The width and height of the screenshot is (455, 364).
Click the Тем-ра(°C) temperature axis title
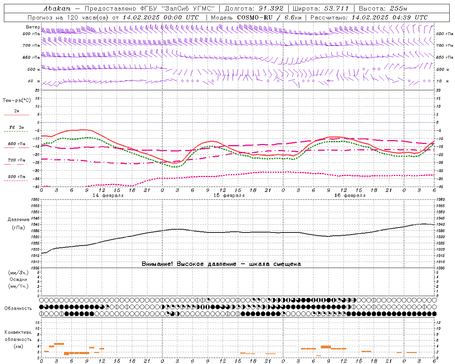pyautogui.click(x=17, y=101)
